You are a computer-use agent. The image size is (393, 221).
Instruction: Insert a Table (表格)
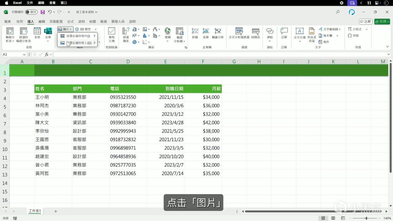pyautogui.click(x=37, y=33)
